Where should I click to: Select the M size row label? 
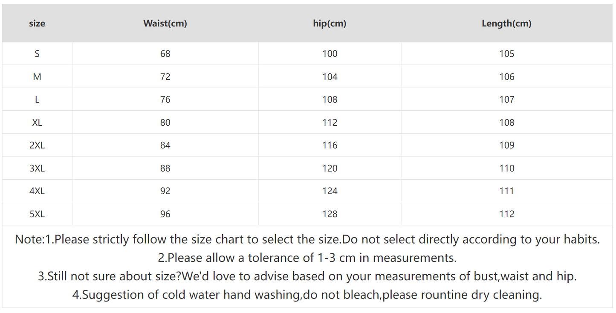37,77
